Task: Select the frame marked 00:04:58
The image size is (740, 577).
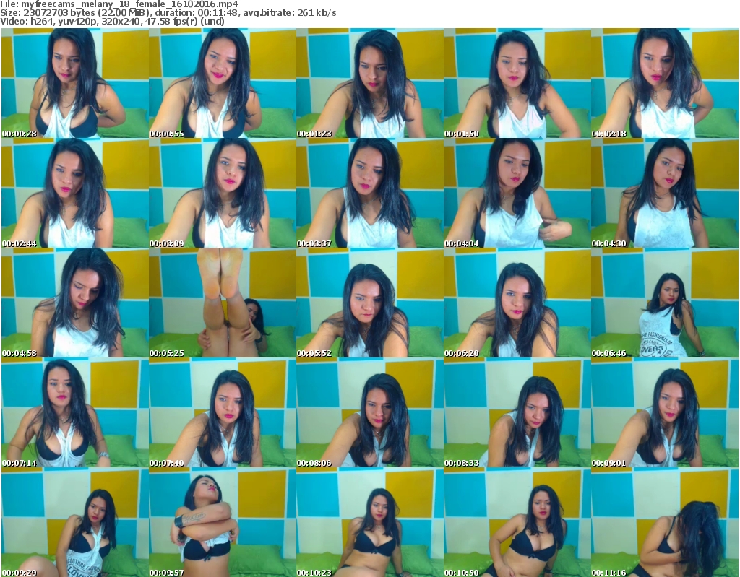Action: tap(74, 303)
